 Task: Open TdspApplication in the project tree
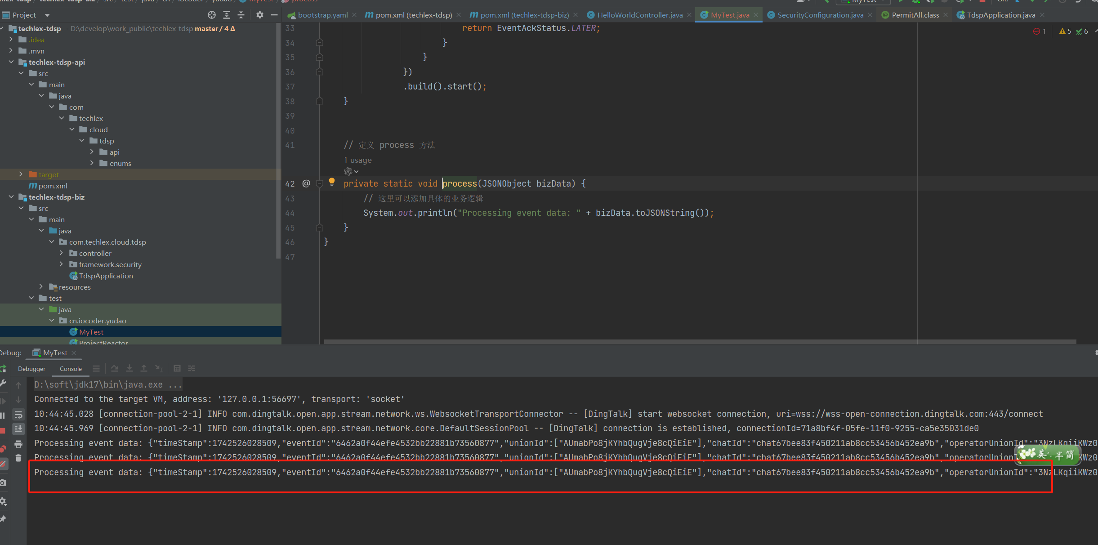pyautogui.click(x=106, y=276)
